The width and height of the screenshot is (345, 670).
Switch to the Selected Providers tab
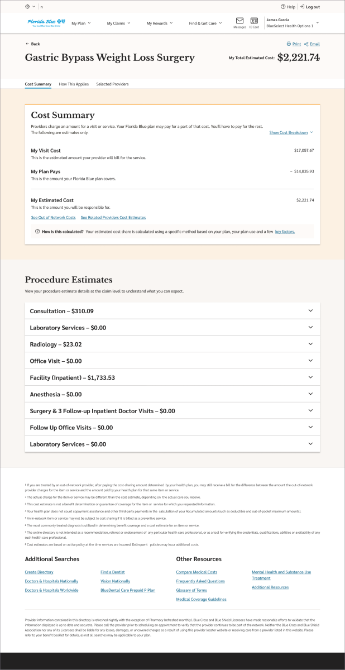click(x=112, y=84)
